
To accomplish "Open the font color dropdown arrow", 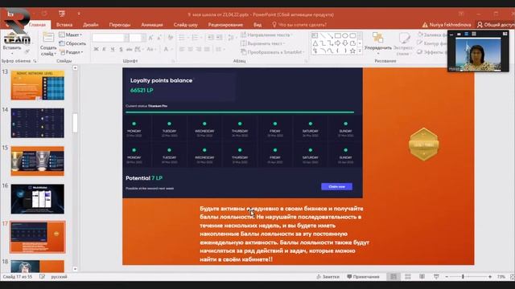I will click(171, 49).
